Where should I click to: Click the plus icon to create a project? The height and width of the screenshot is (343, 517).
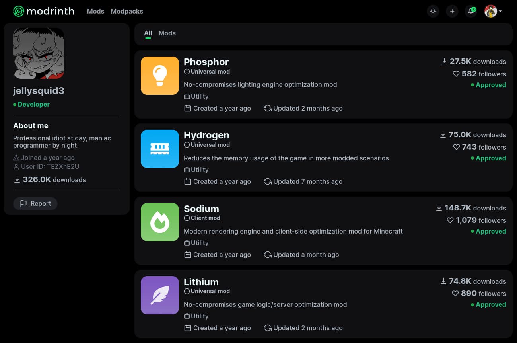coord(452,11)
